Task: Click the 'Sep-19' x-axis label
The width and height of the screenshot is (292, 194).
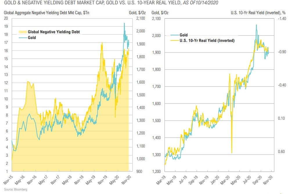Action: tap(194, 180)
